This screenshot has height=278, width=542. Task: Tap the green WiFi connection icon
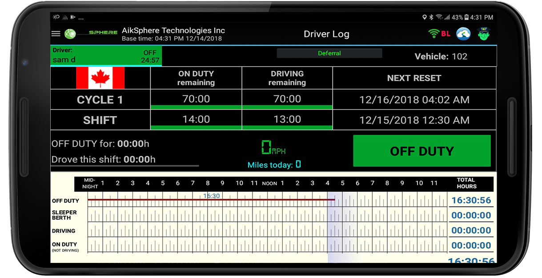coord(434,33)
